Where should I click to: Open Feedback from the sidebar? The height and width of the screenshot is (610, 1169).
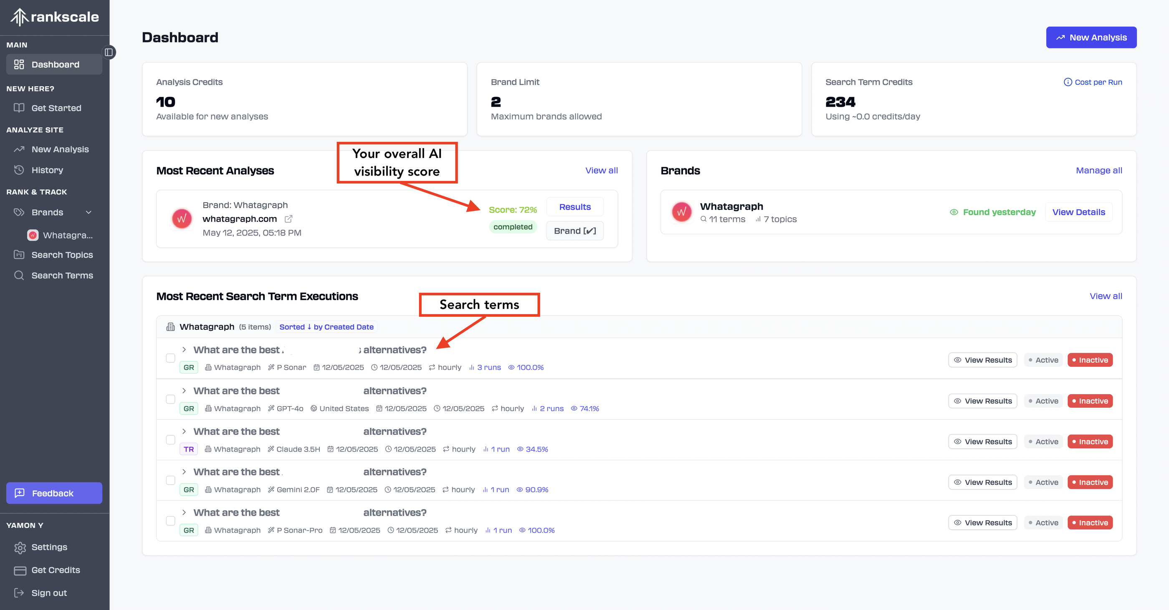tap(53, 493)
